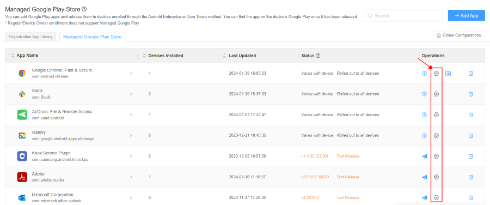Viewport: 490px width, 205px height.
Task: Click Knox Service Plugin app name
Action: [x=51, y=153]
